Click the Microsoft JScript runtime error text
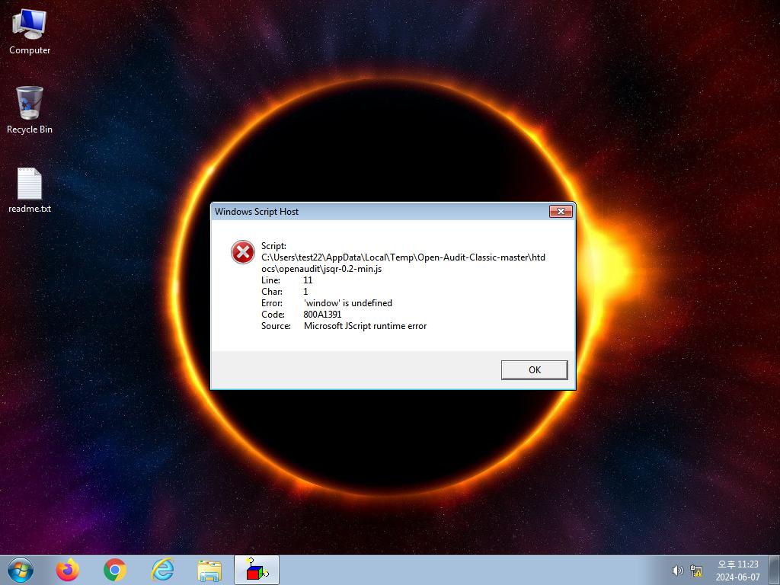The image size is (780, 585). (365, 326)
